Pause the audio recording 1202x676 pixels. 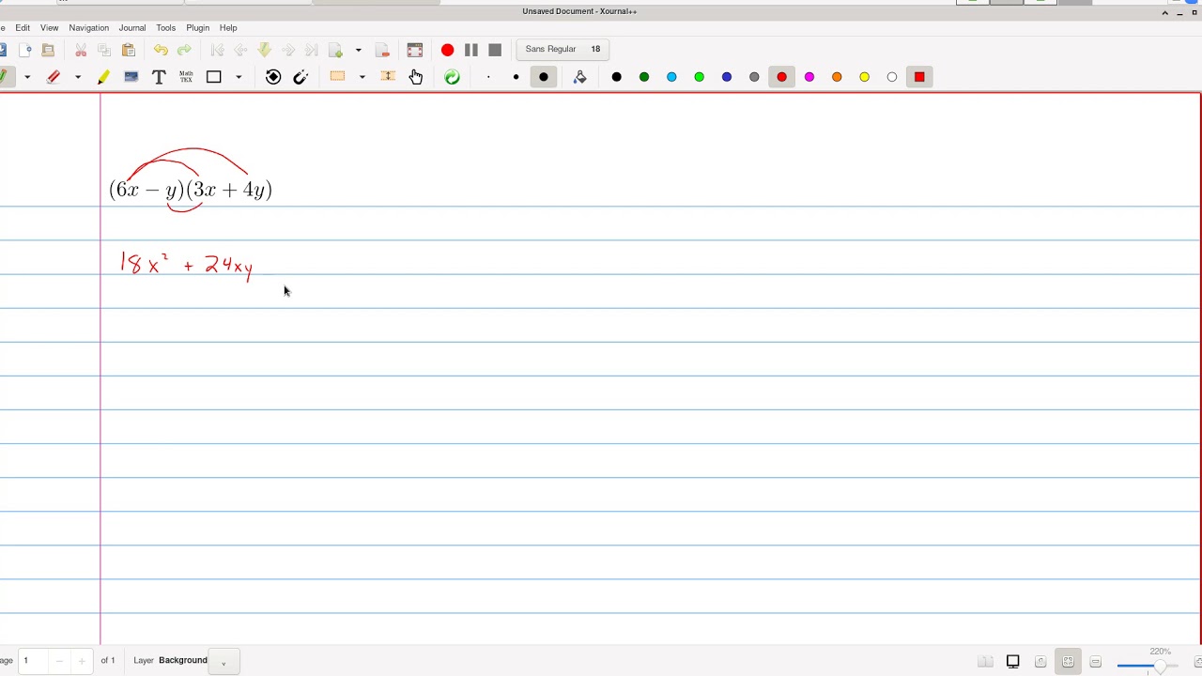[x=471, y=50]
